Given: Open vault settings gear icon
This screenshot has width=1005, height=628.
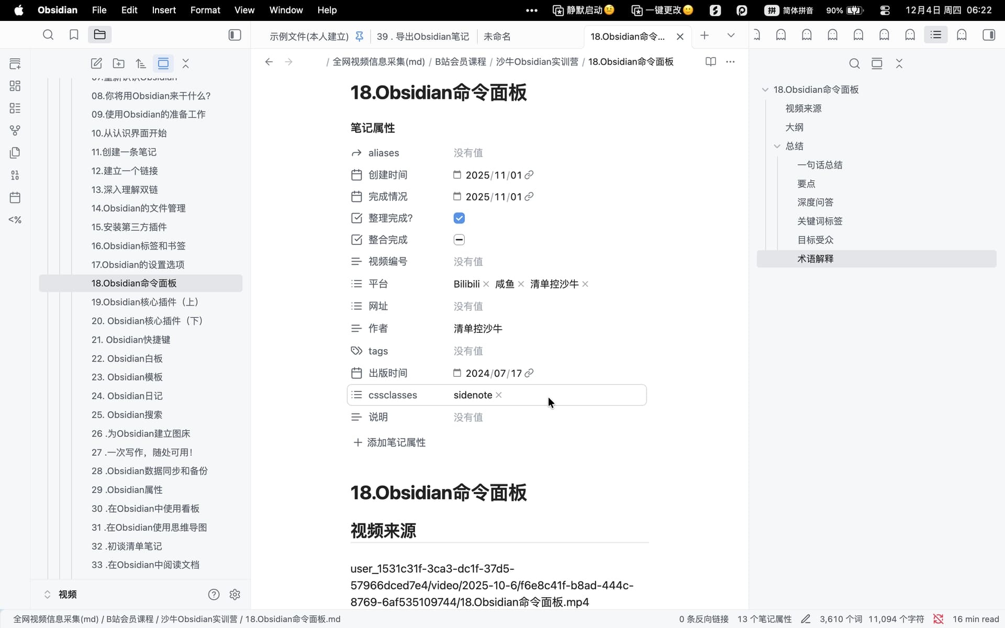Looking at the screenshot, I should [x=235, y=595].
